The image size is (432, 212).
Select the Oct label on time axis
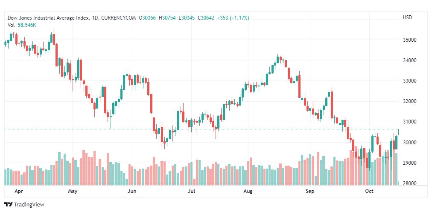click(369, 191)
